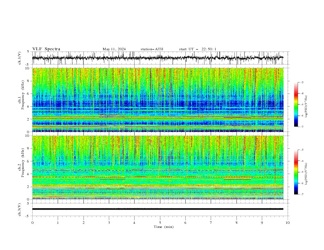Click the ch.2 'log(PSD)(V²/Hz)' color bar label

click(x=306, y=174)
